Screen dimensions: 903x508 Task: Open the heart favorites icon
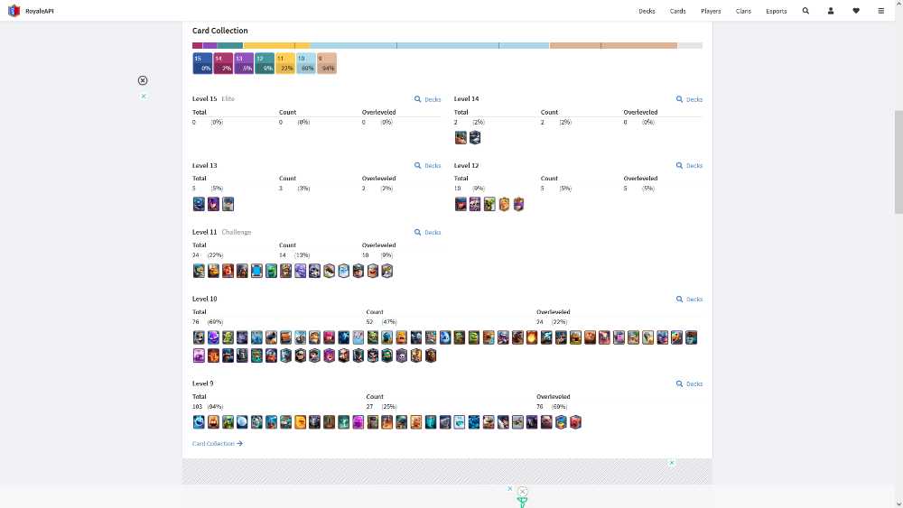(x=856, y=11)
